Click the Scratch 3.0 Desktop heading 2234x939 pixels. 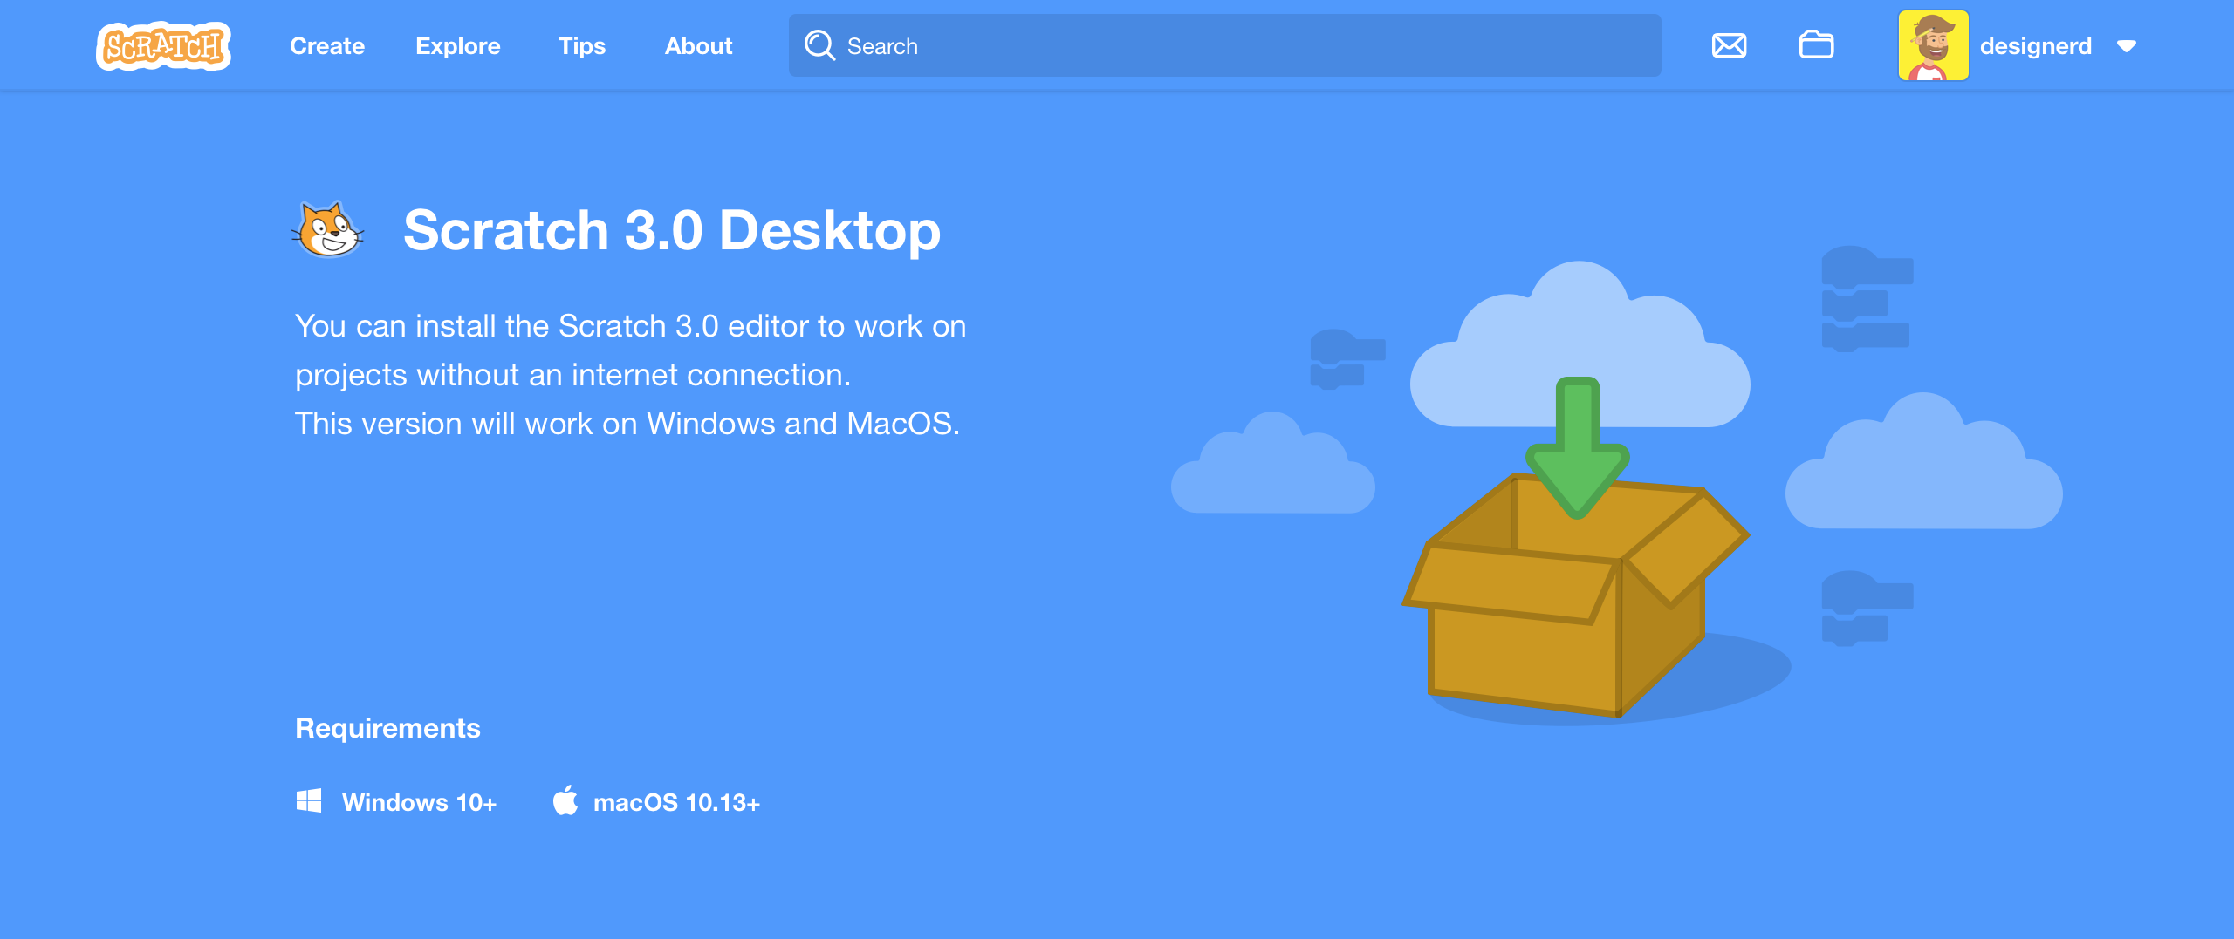point(672,230)
